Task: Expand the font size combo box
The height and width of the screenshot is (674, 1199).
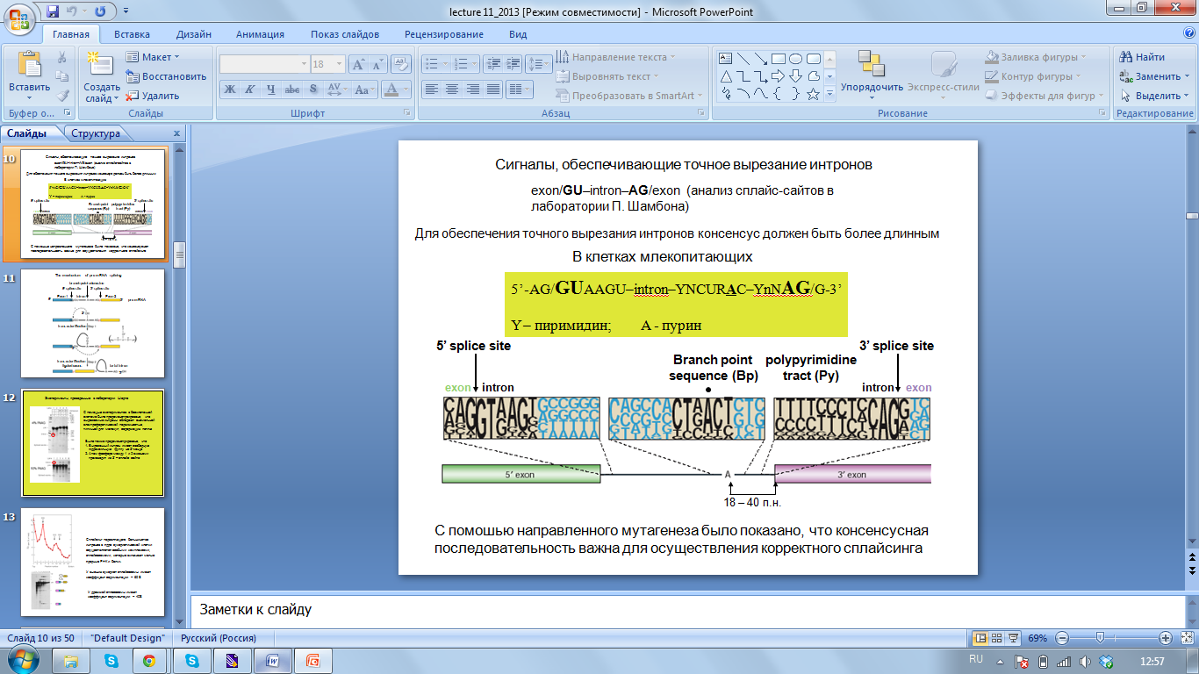Action: point(339,64)
